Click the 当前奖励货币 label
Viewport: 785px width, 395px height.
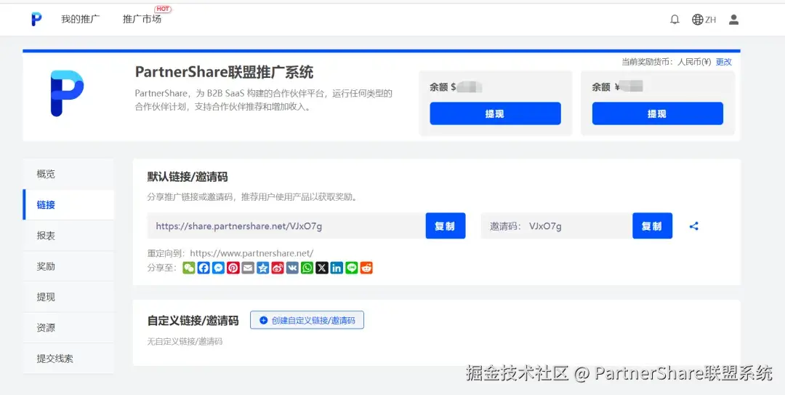tap(648, 62)
